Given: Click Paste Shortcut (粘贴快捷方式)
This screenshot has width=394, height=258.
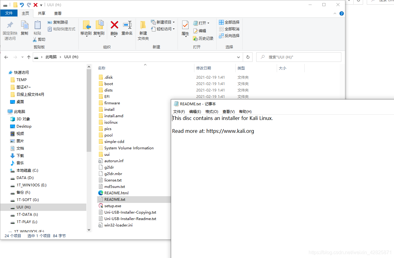Looking at the screenshot, I should 61,29.
